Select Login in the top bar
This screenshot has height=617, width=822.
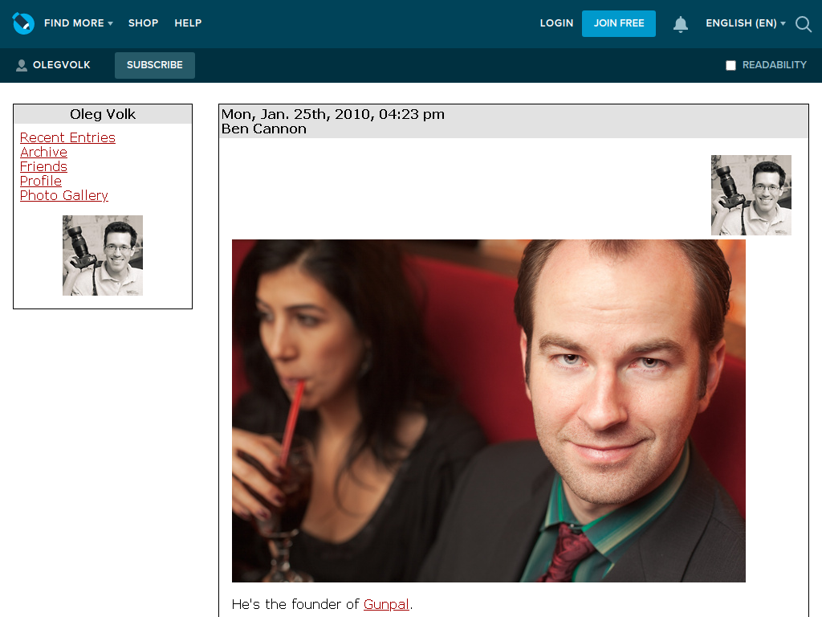pyautogui.click(x=556, y=23)
